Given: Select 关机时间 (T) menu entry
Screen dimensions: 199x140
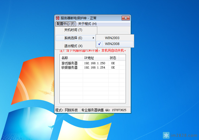Looking at the screenshot, I should point(73,30).
